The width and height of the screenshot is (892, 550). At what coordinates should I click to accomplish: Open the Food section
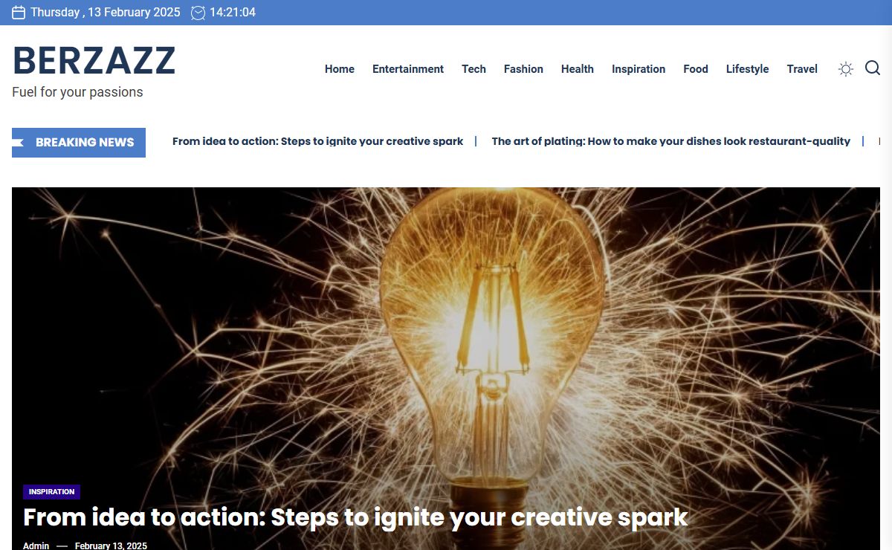695,69
